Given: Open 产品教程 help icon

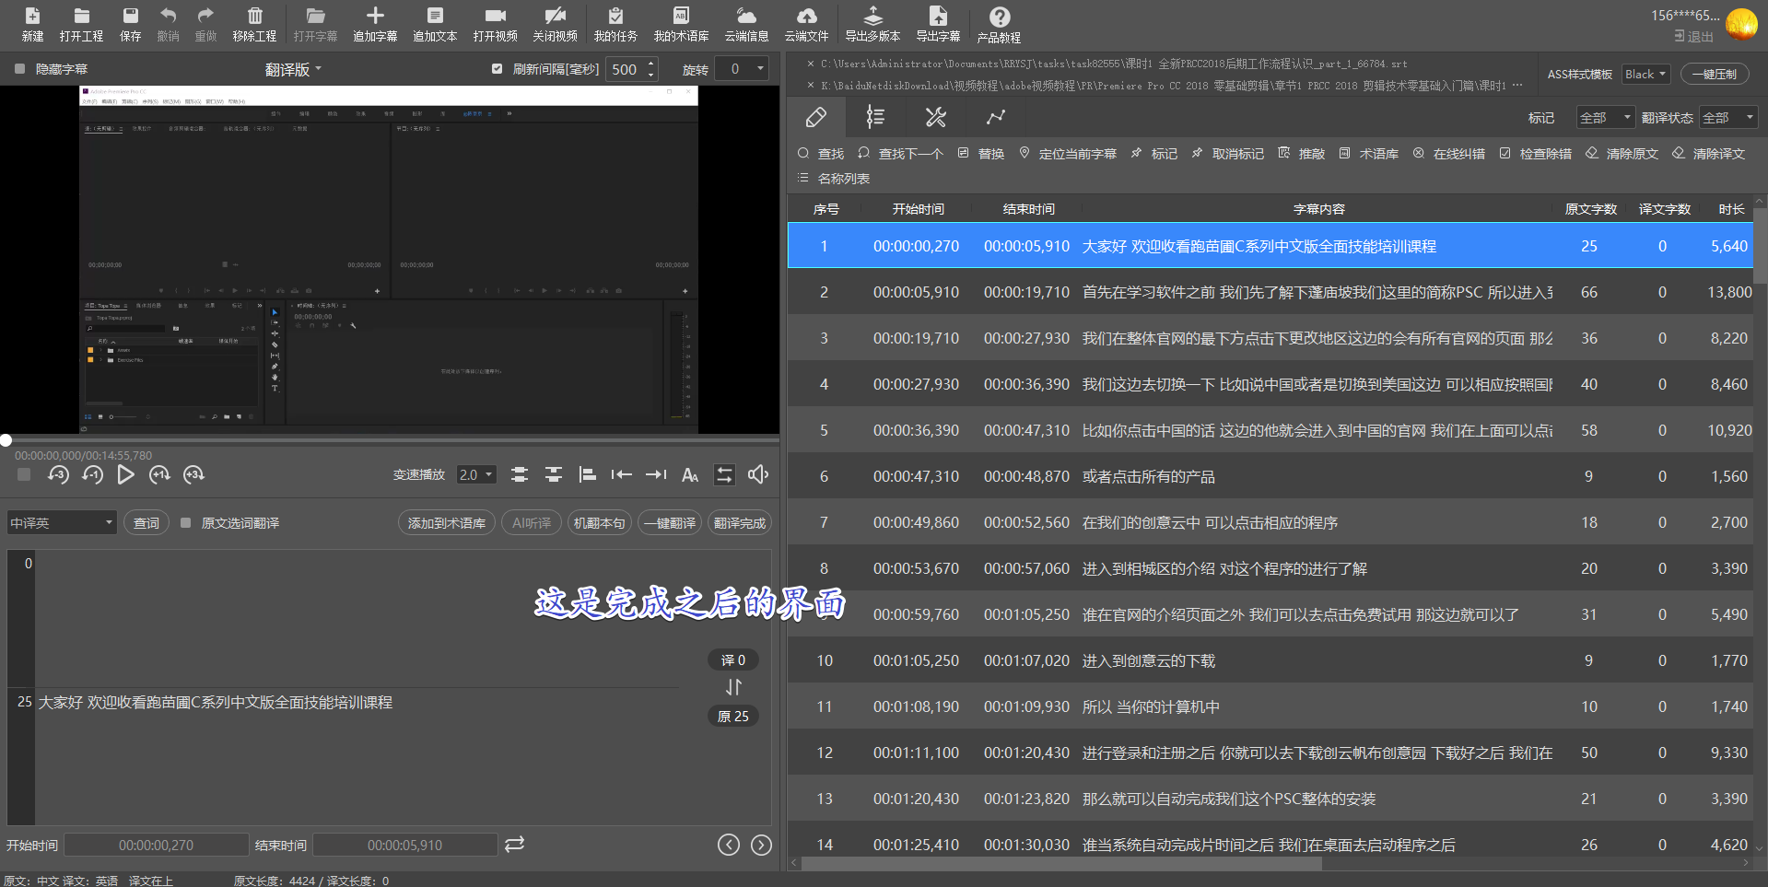Looking at the screenshot, I should coord(999,25).
